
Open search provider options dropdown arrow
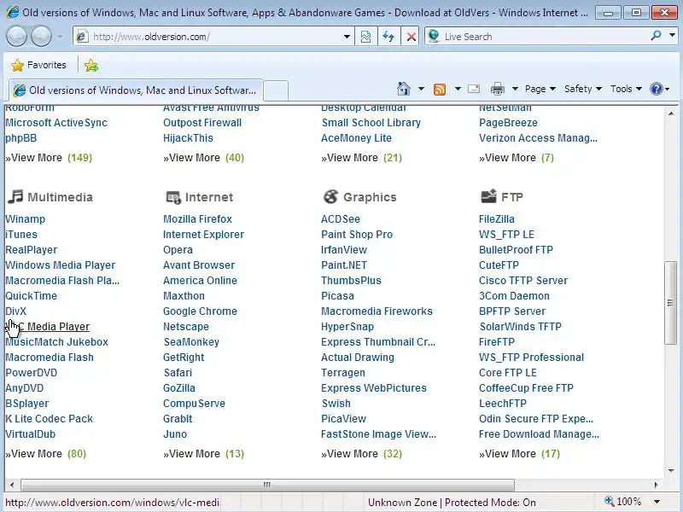[x=672, y=36]
